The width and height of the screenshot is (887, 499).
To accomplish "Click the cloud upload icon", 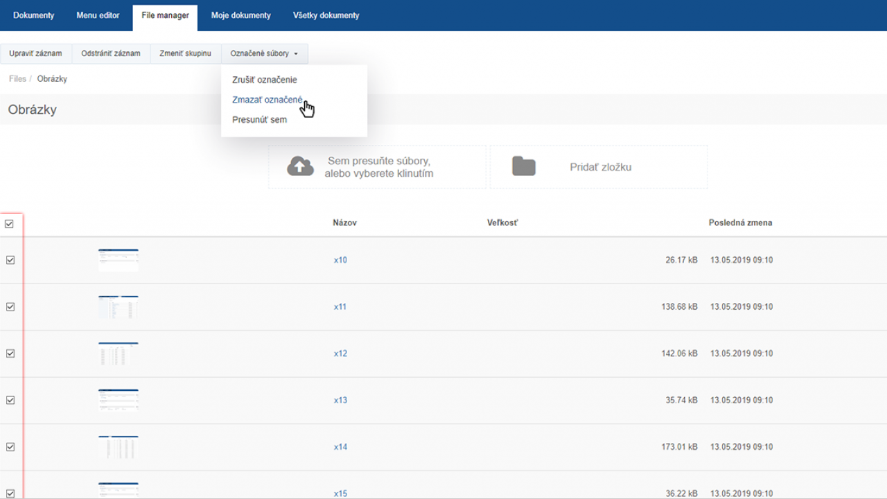I will 300,166.
